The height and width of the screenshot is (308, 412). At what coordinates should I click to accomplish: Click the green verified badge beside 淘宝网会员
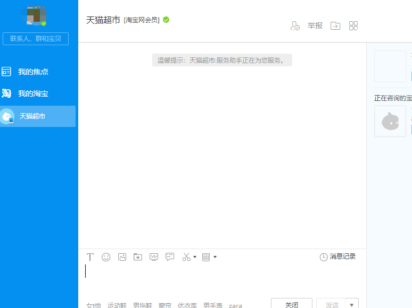pos(166,20)
